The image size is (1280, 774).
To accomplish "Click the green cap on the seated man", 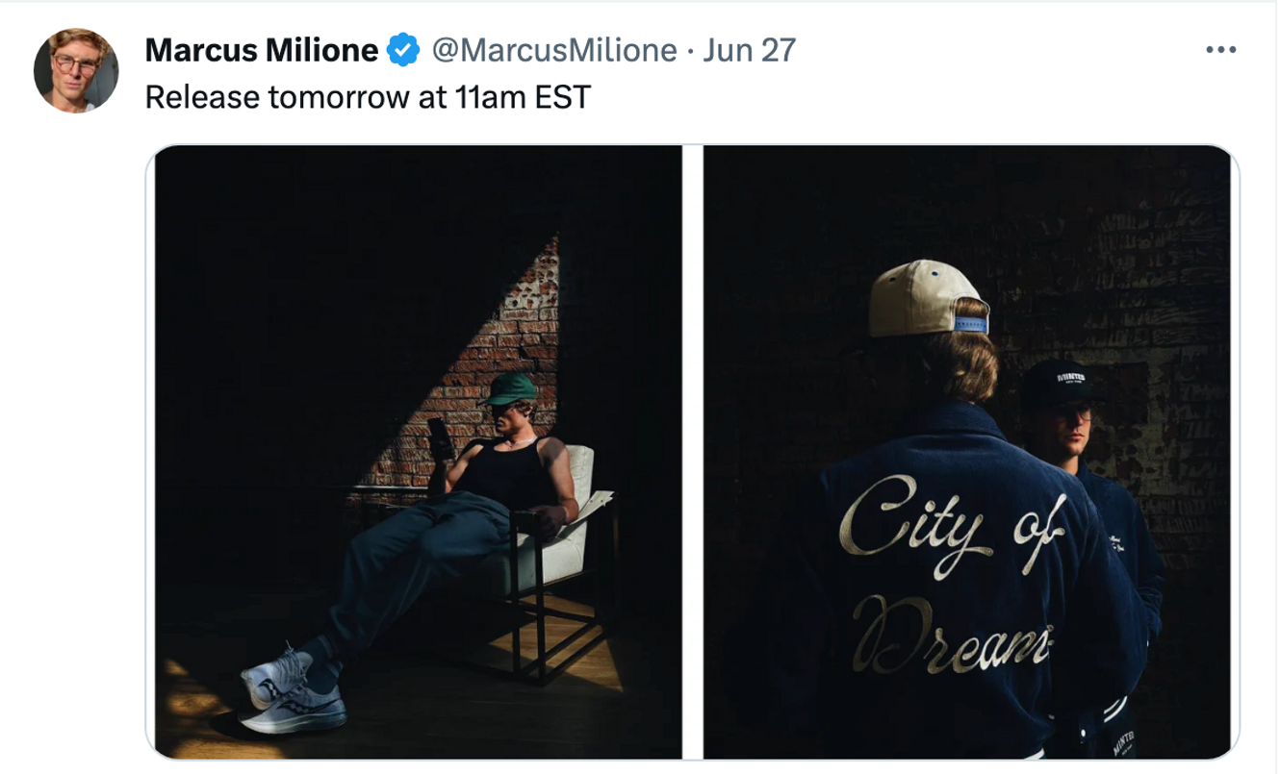I will 510,388.
